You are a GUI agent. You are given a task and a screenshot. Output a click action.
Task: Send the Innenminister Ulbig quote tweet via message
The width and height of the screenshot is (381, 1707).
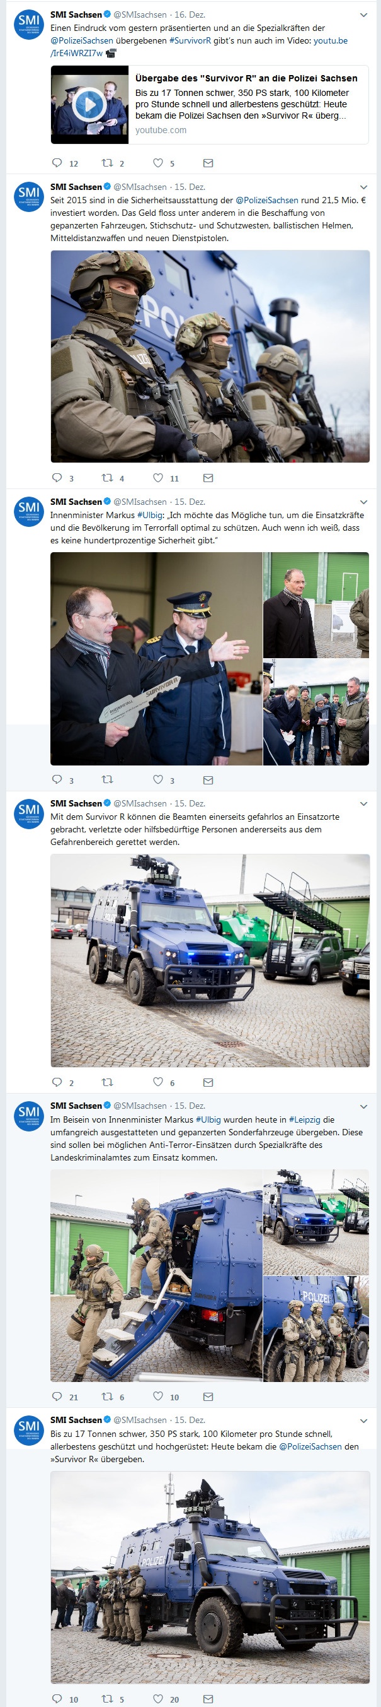[208, 780]
